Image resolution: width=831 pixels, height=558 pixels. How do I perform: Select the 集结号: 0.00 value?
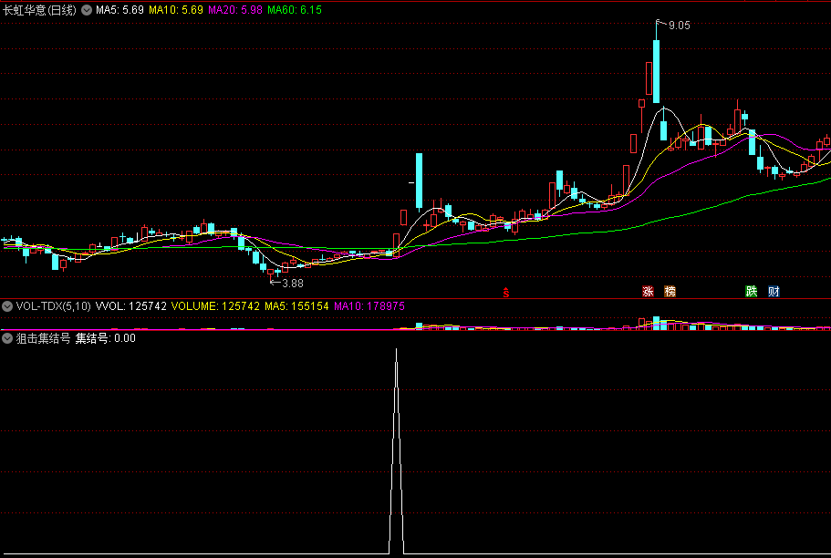[106, 338]
